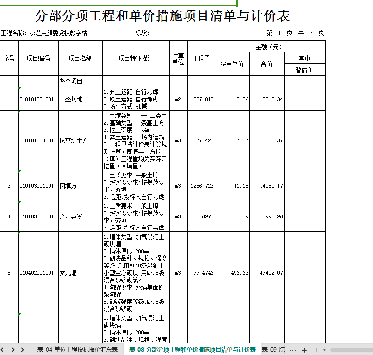Select the 平整场地 name cell
This screenshot has height=355, width=373.
click(x=80, y=99)
